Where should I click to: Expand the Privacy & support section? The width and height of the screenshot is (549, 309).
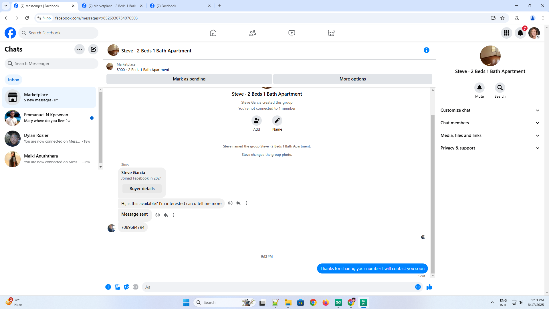(490, 148)
